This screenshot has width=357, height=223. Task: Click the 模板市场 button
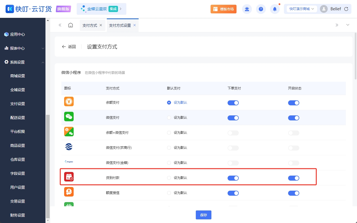tap(223, 9)
